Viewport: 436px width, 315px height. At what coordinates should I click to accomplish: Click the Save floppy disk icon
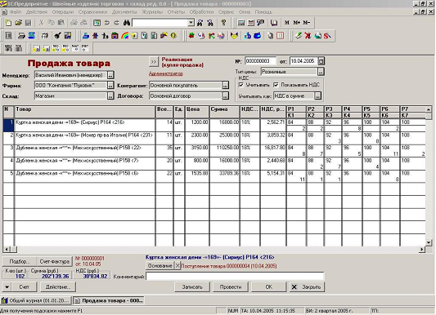[29, 23]
